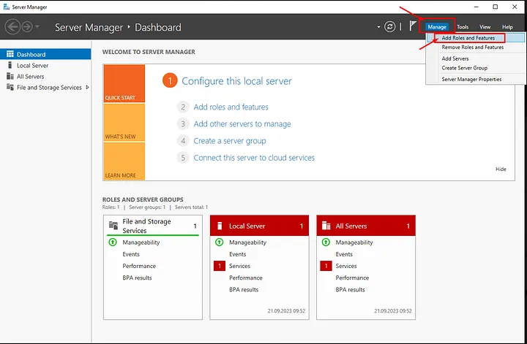The image size is (527, 344).
Task: Click the refresh dashboard icon
Action: point(390,27)
